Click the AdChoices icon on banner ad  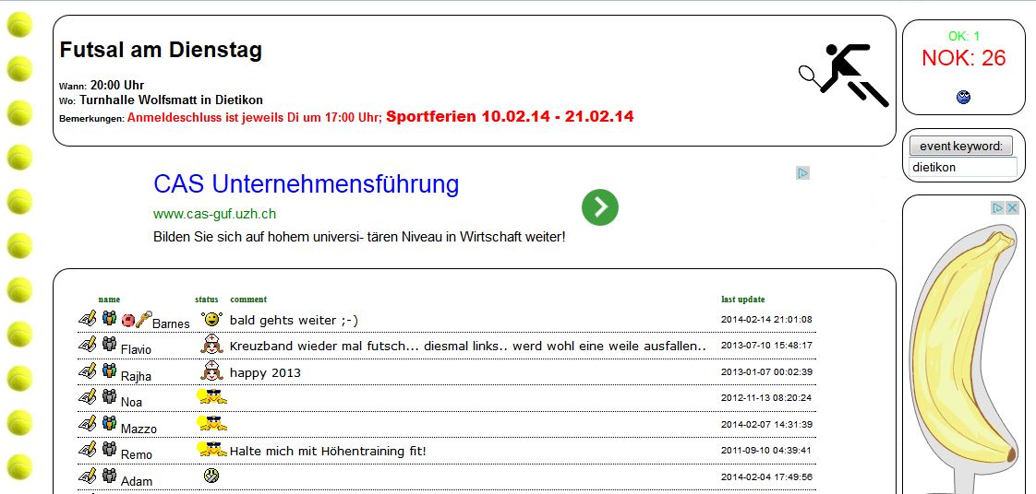tap(802, 173)
